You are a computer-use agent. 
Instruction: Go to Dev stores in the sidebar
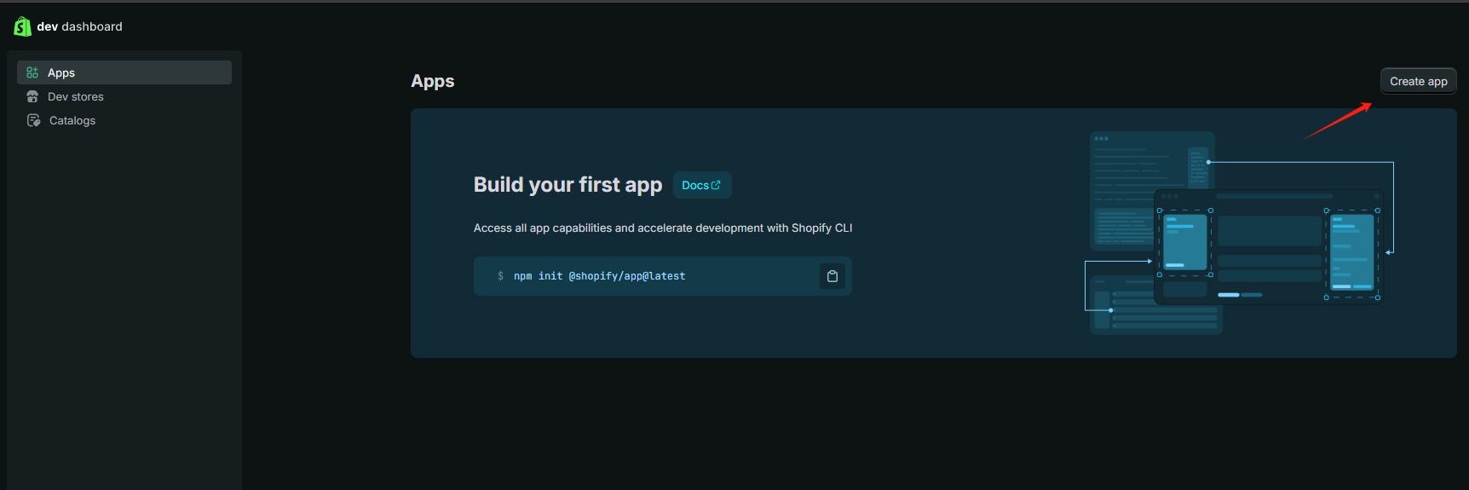point(76,96)
